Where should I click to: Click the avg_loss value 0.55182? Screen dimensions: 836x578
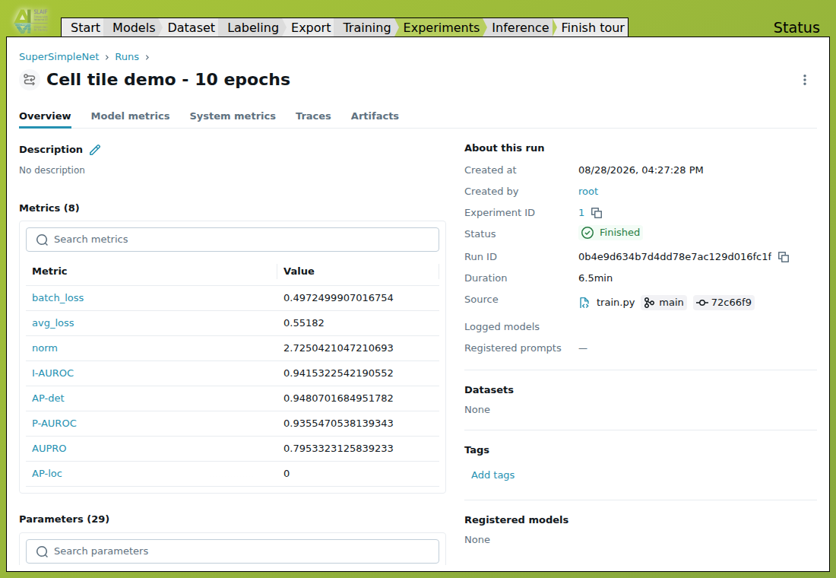point(304,323)
